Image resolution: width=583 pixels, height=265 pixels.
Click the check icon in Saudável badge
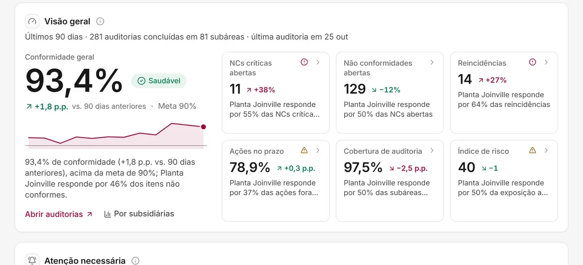(x=141, y=81)
